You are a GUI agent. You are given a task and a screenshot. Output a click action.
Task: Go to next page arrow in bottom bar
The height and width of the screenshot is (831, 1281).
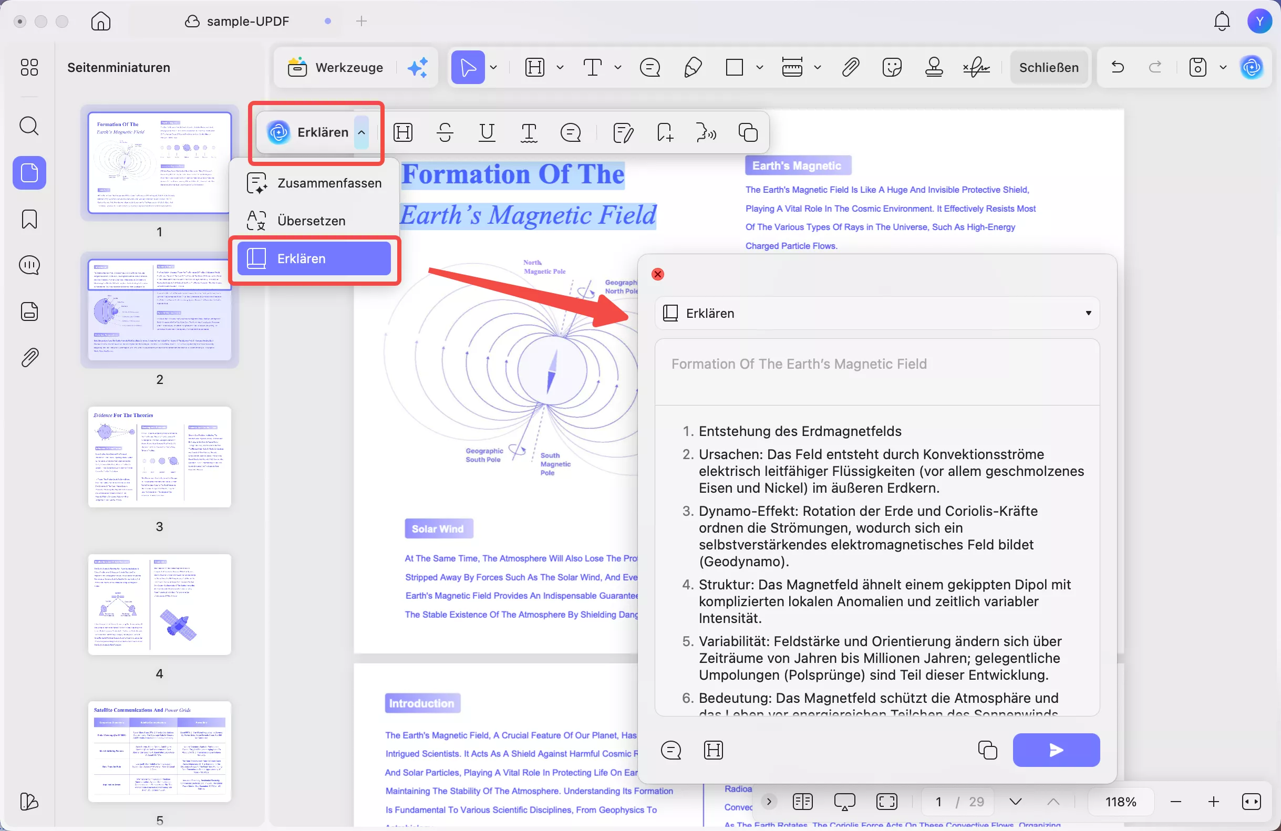click(x=1016, y=802)
